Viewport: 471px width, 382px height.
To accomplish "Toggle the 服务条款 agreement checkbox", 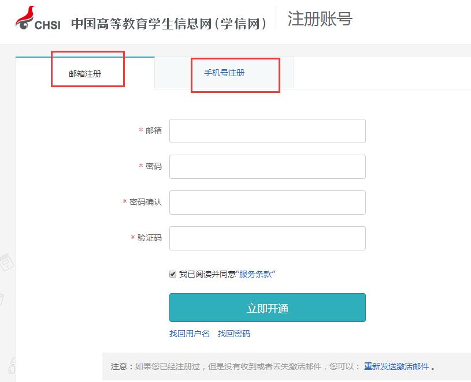I will (172, 274).
